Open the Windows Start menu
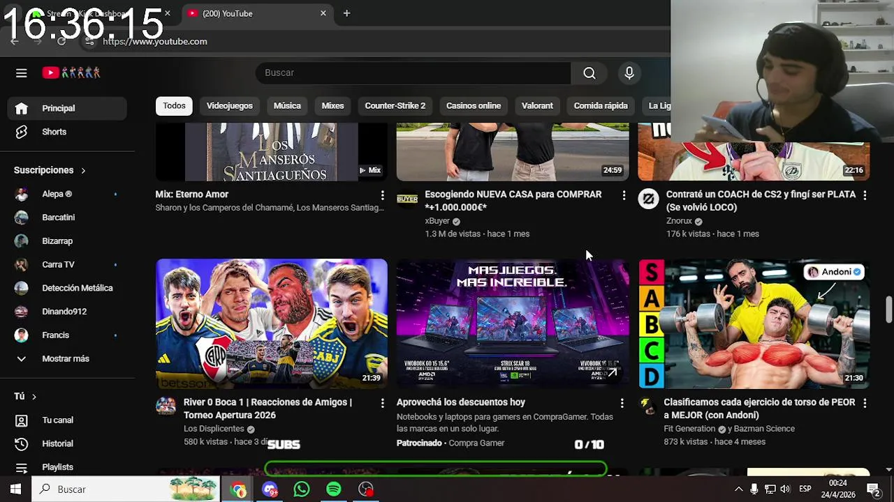This screenshot has height=502, width=894. [15, 489]
